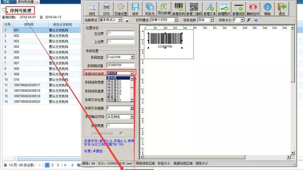Insert picture using 新增图片
This screenshot has height=170, width=303.
pos(224,9)
